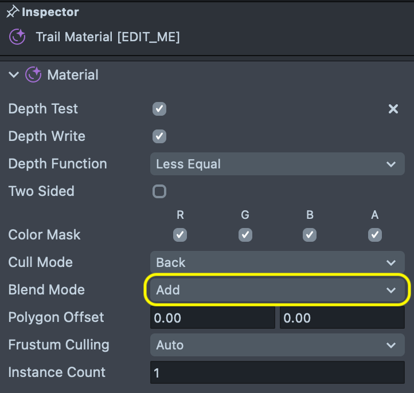The width and height of the screenshot is (414, 393).
Task: Toggle the A color mask channel
Action: (x=375, y=235)
